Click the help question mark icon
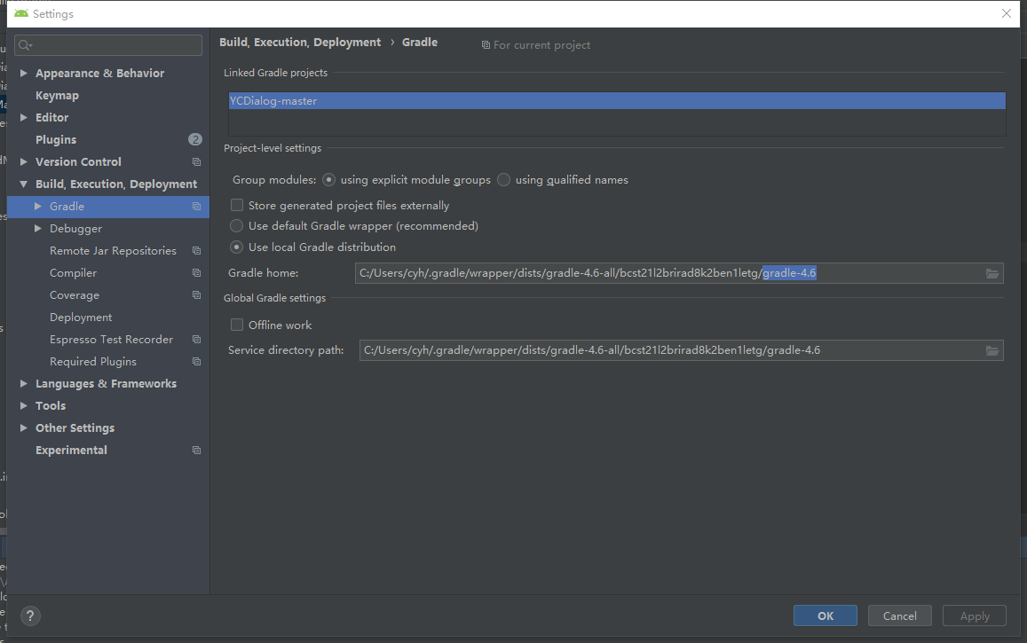The width and height of the screenshot is (1027, 643). (29, 616)
